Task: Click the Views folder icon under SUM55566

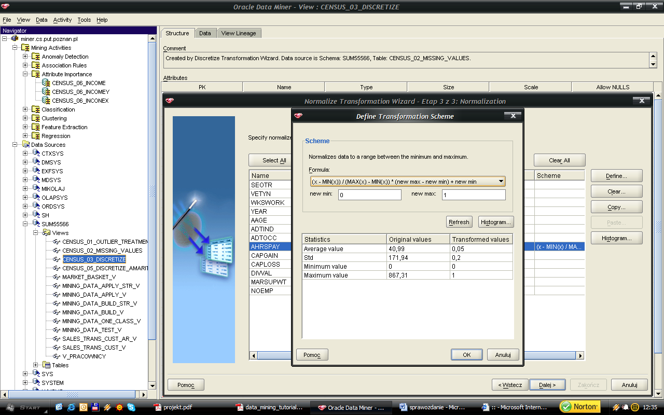Action: (46, 233)
